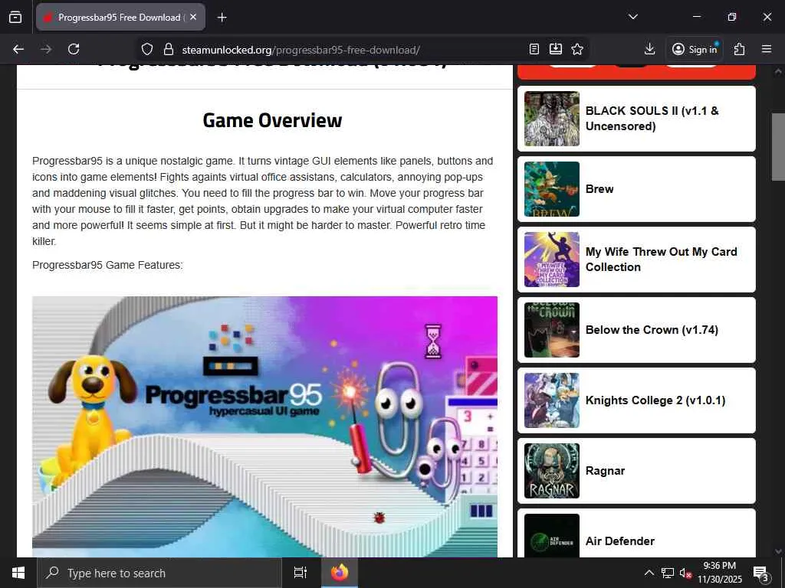Screen dimensions: 785x588
Task: View site security padlock info
Action: [169, 49]
